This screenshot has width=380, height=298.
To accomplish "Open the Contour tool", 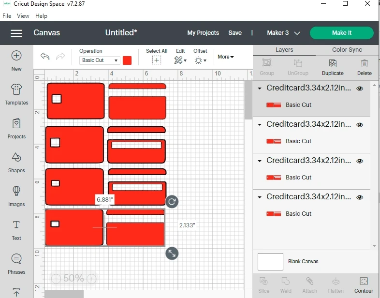I will (x=364, y=285).
